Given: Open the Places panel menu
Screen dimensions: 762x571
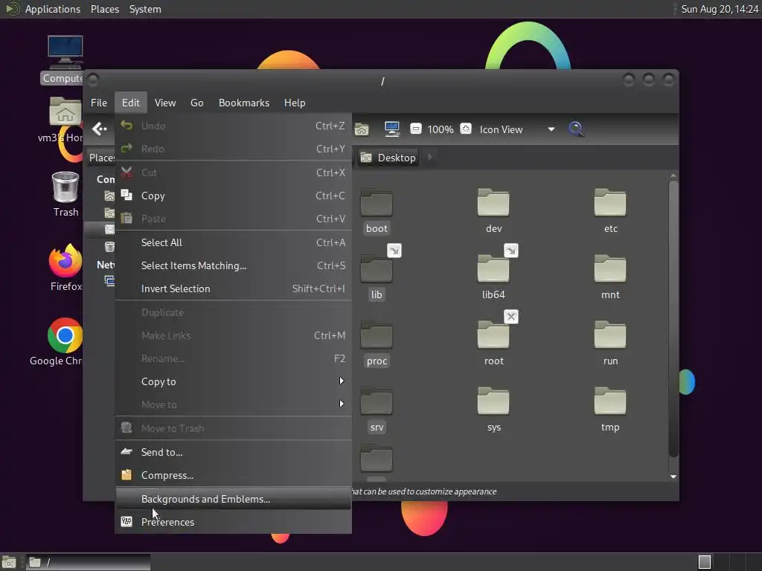Looking at the screenshot, I should pos(104,9).
